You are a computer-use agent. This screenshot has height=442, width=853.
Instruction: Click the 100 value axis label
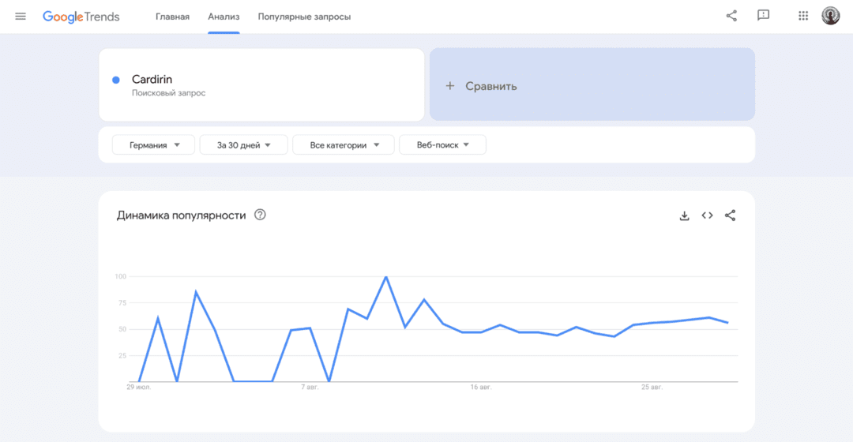[x=120, y=277]
